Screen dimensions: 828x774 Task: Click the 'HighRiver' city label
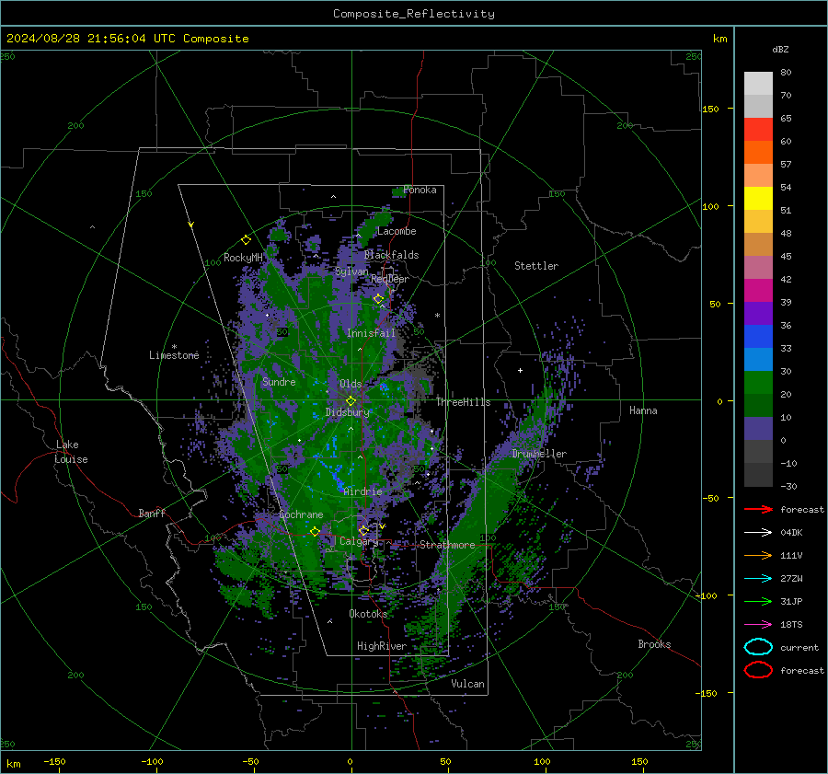[x=381, y=646]
